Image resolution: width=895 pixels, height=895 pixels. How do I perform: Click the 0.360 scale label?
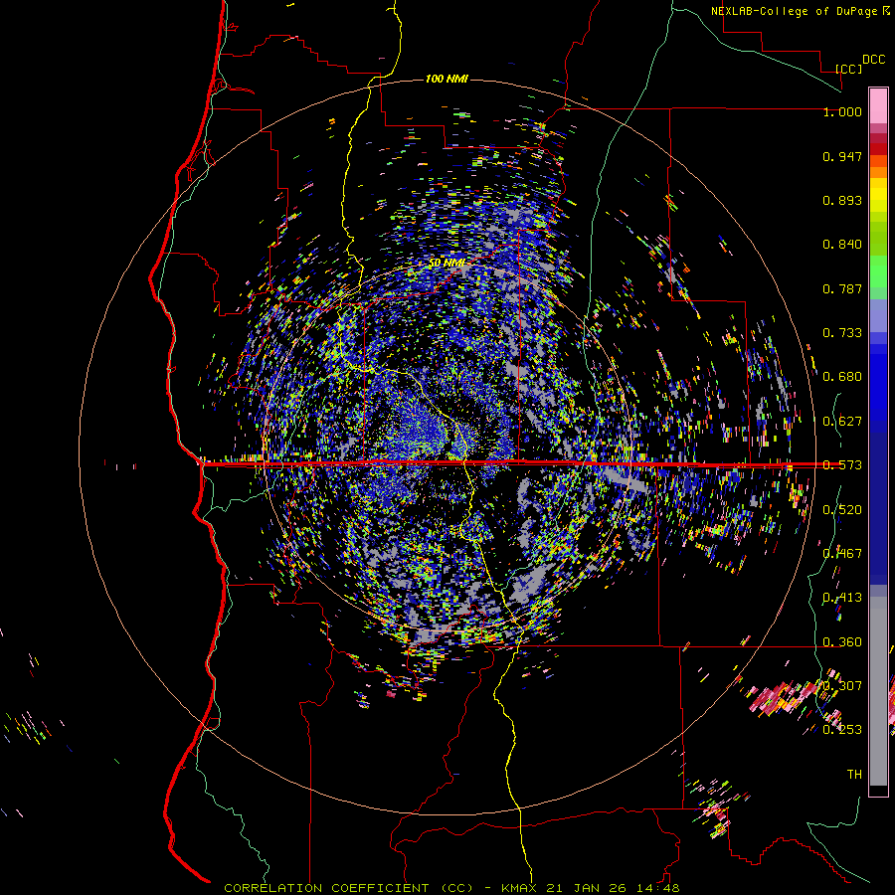pyautogui.click(x=842, y=642)
